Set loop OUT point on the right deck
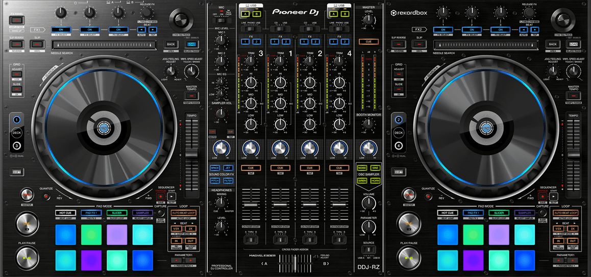The width and height of the screenshot is (591, 277). tap(573, 241)
